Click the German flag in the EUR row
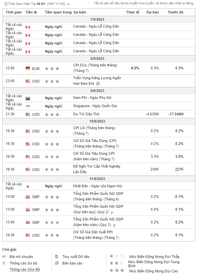Screen dimensions: 198x276 pyautogui.click(x=28, y=68)
